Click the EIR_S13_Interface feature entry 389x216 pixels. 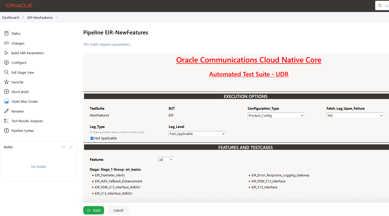tap(264, 187)
